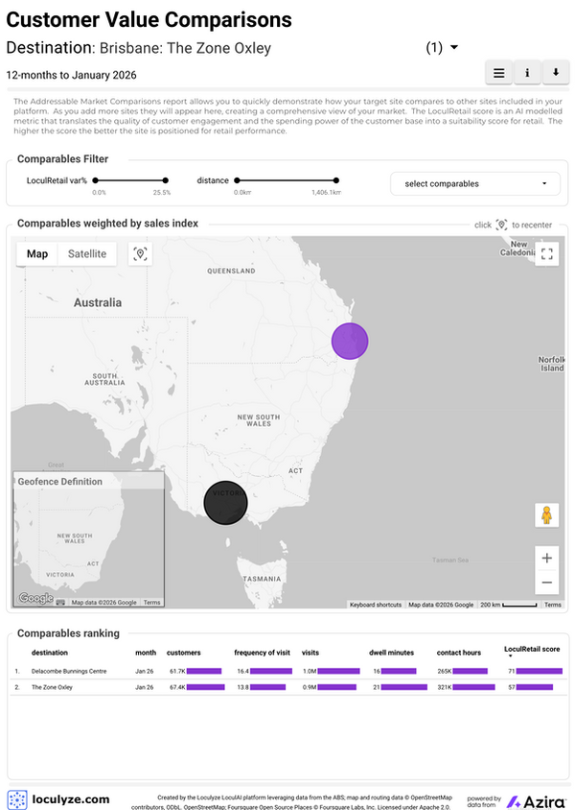Click the LoculRetail var% slider right handle
Screen dimensions: 575x810
click(165, 180)
